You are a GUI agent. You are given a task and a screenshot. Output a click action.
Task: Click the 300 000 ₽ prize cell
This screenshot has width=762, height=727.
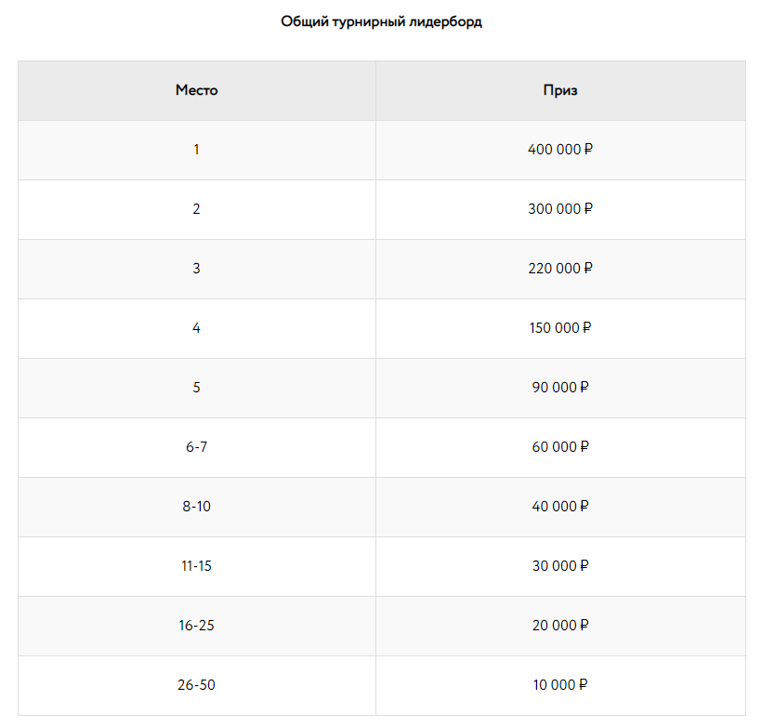point(560,209)
